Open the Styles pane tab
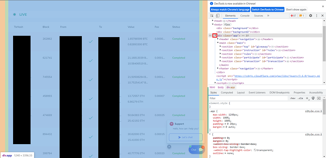 click(x=213, y=92)
